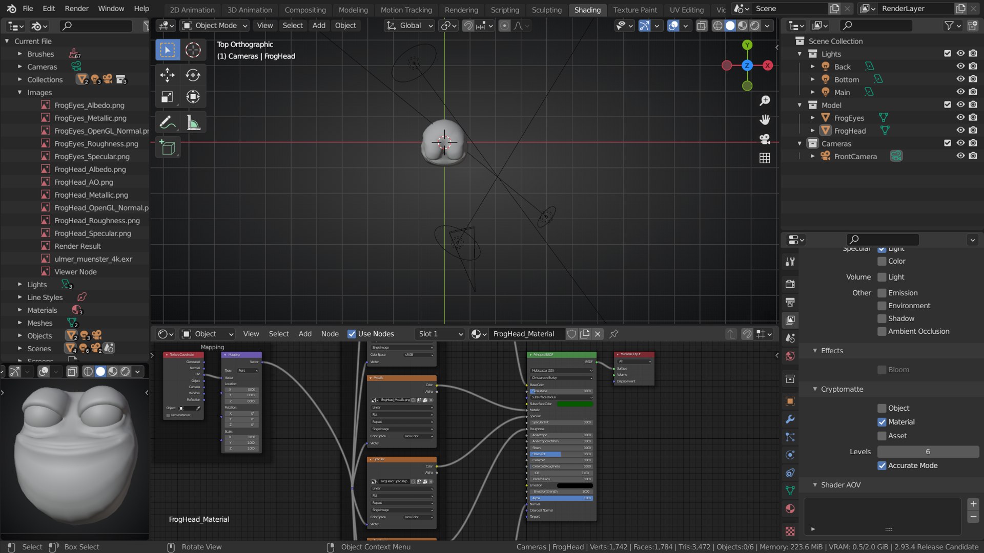984x553 pixels.
Task: Click the Add Cube tool icon
Action: [x=167, y=148]
